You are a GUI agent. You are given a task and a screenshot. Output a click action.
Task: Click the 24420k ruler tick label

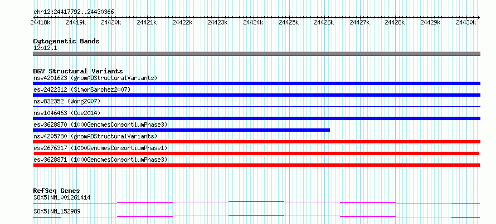[110, 22]
